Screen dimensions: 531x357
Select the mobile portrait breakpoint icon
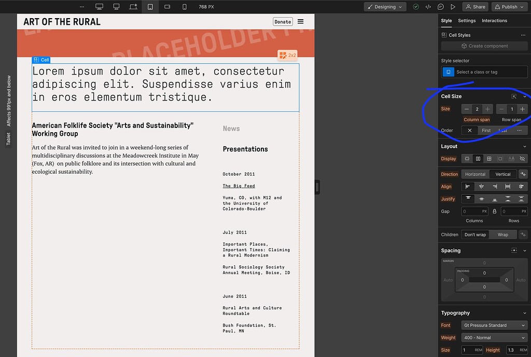(184, 7)
